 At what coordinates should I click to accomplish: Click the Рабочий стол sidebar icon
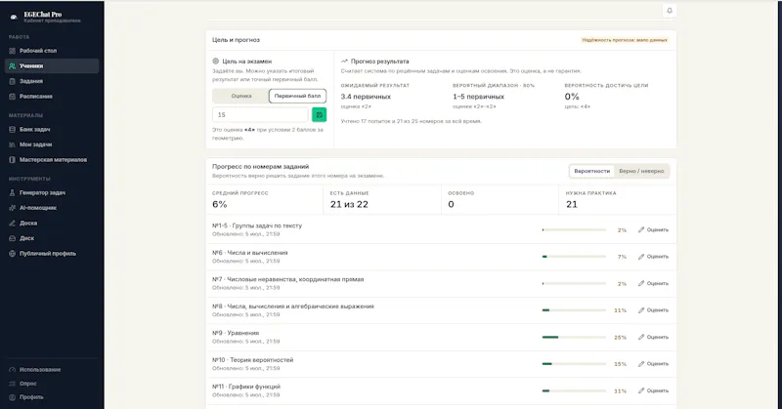coord(13,51)
